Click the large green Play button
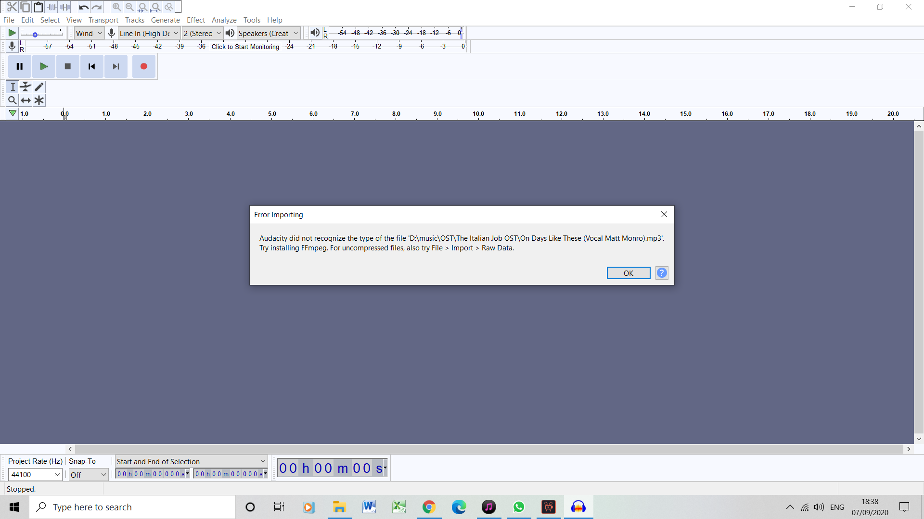 44,66
